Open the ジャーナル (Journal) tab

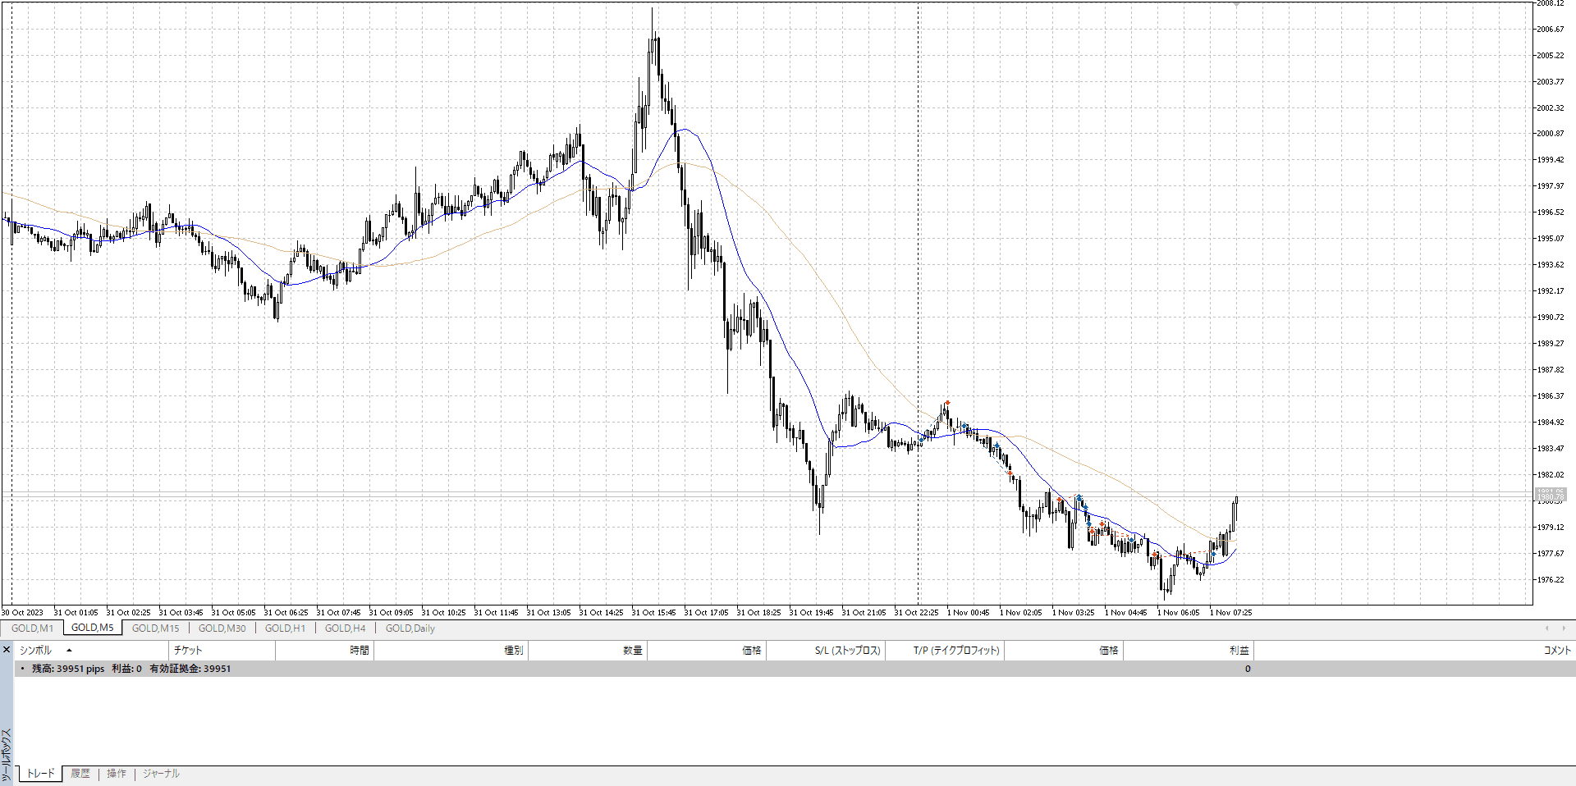(161, 774)
